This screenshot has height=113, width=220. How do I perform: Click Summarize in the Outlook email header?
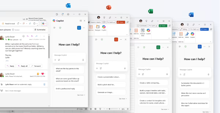(x=40, y=30)
